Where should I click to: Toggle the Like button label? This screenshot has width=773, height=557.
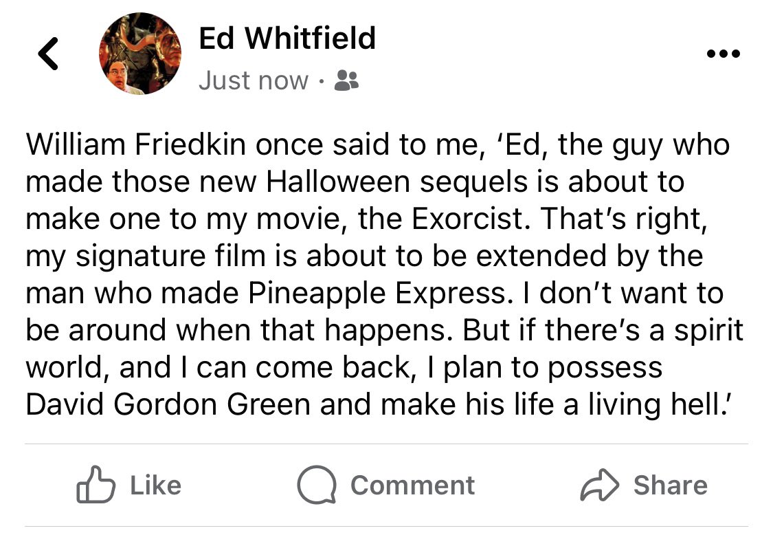pos(155,485)
